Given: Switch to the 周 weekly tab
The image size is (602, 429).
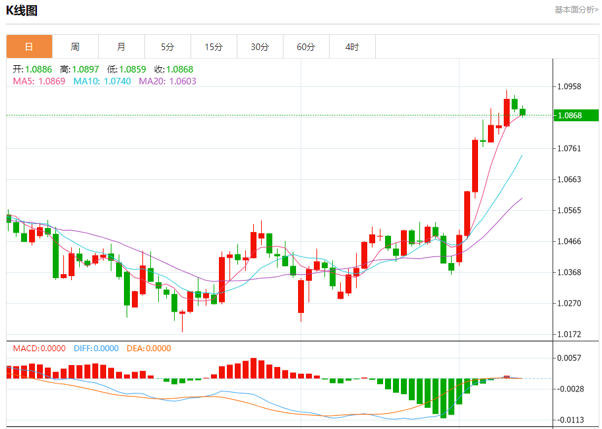Looking at the screenshot, I should (75, 47).
